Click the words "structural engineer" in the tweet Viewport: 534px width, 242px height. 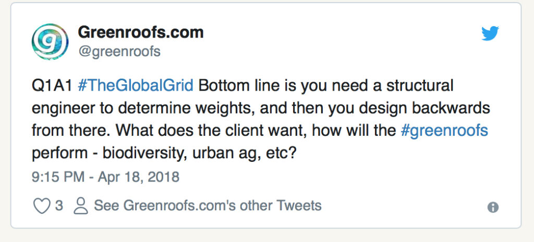412,85
